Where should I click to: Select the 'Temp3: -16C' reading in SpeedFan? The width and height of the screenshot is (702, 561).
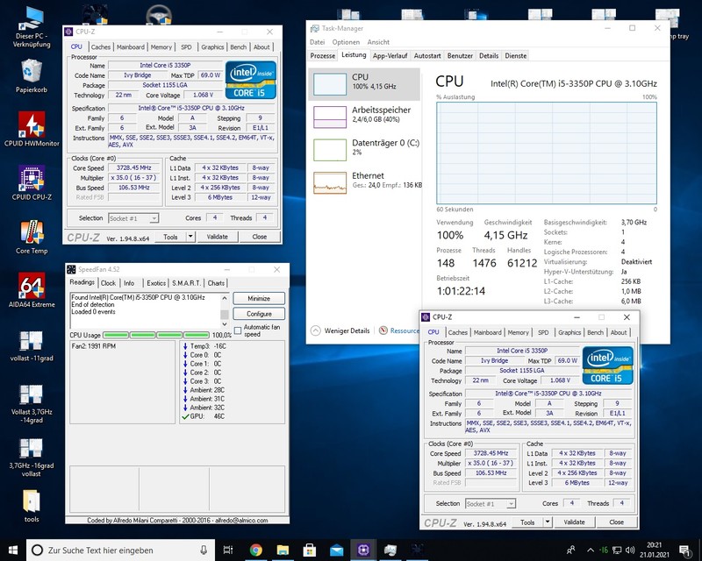click(x=204, y=346)
